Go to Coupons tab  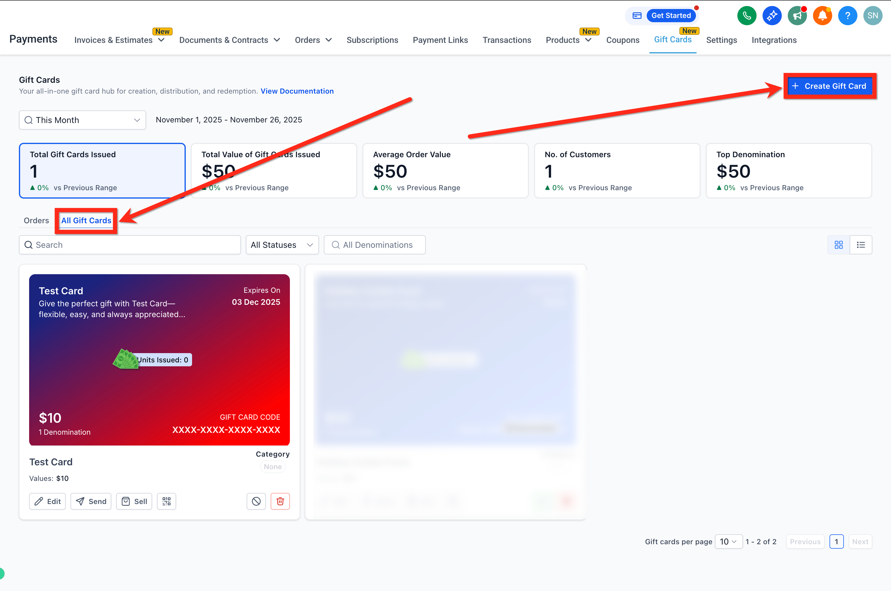tap(622, 40)
